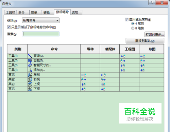
Task: Click the 下视 command text
Action: click(x=37, y=89)
